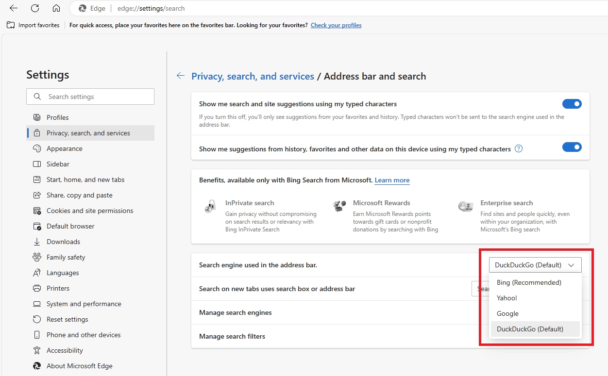Click the InPrivate search heading
This screenshot has width=608, height=376.
(x=250, y=203)
